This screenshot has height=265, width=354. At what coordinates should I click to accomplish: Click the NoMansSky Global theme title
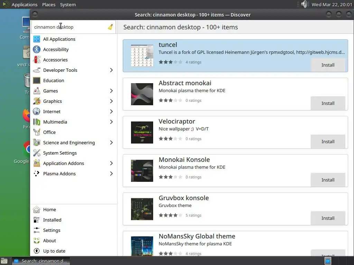(x=197, y=236)
